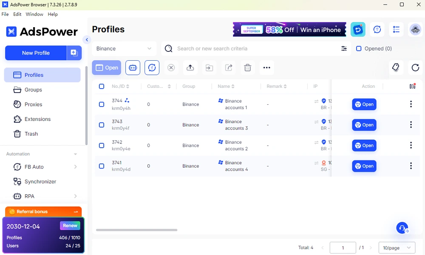Open more options for profile 3741
Screen dimensions: 425x255
(411, 166)
